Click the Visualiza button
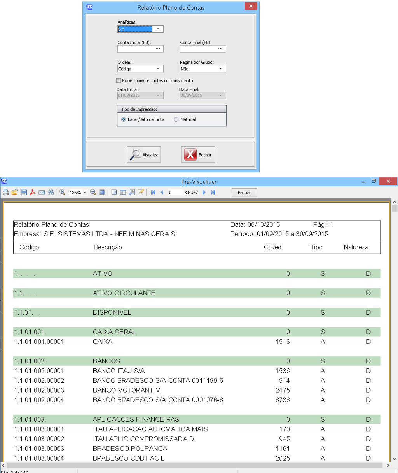This screenshot has height=473, width=398. [x=144, y=154]
